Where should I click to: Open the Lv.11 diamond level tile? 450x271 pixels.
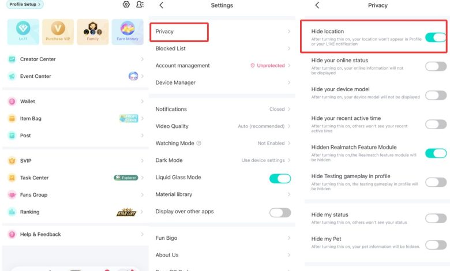pyautogui.click(x=23, y=32)
